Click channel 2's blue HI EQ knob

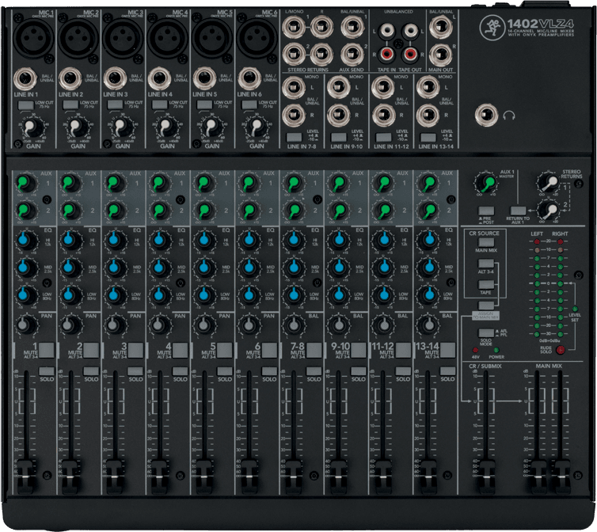click(70, 240)
